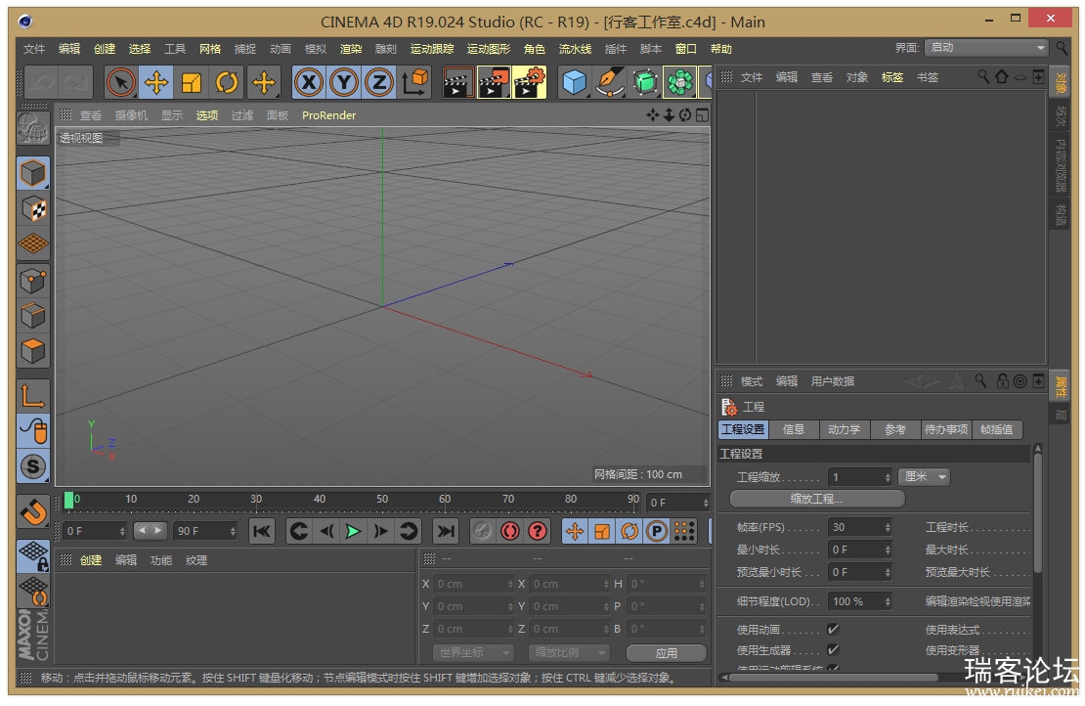Select the live selection arrow tool
Screen dimensions: 1085x706
tap(121, 82)
